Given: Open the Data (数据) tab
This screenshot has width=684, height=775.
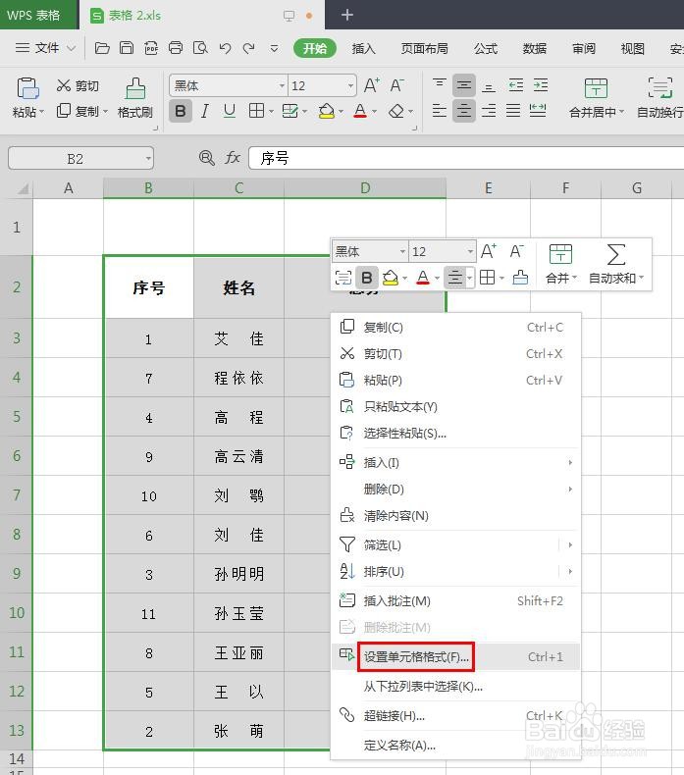Looking at the screenshot, I should [535, 48].
